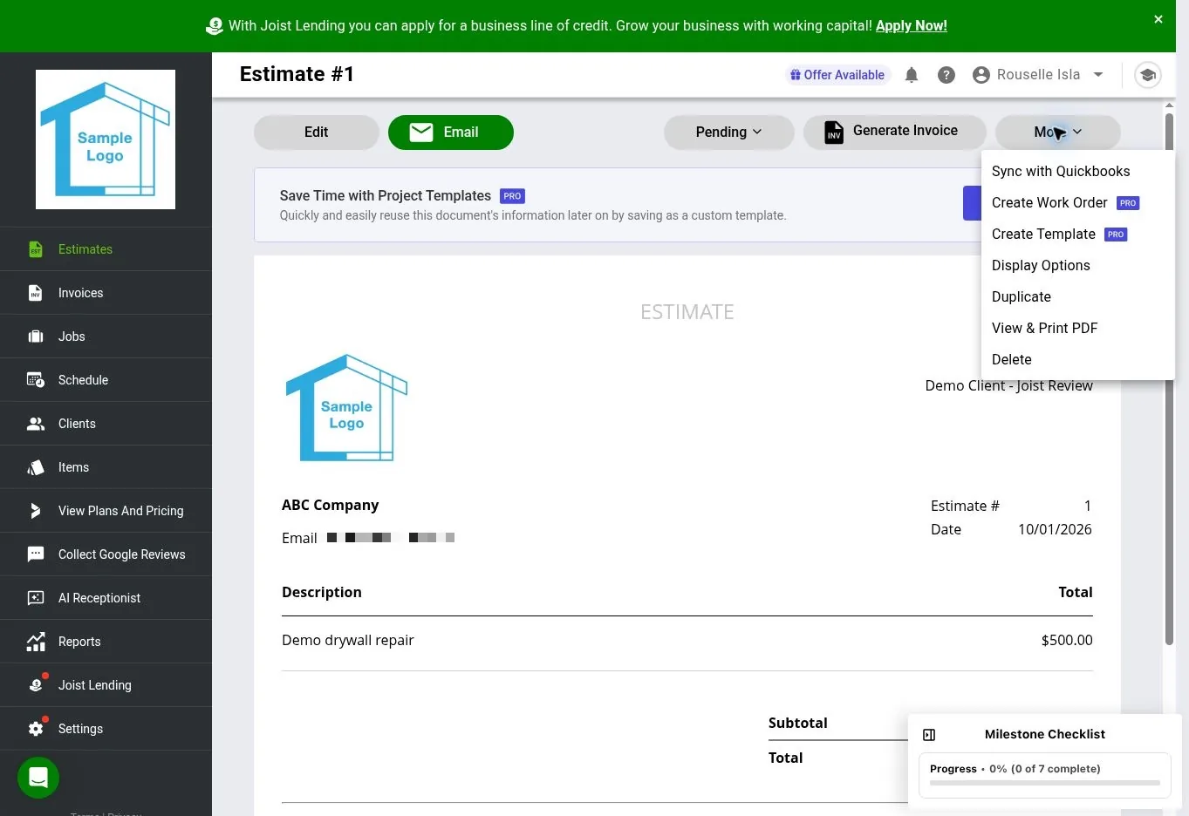Select View & Print PDF

point(1045,329)
